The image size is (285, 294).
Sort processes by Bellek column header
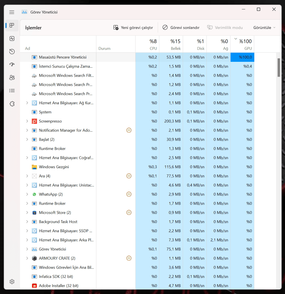pyautogui.click(x=171, y=44)
